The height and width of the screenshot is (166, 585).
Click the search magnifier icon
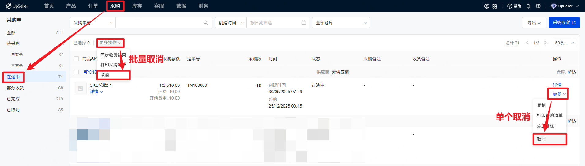206,23
